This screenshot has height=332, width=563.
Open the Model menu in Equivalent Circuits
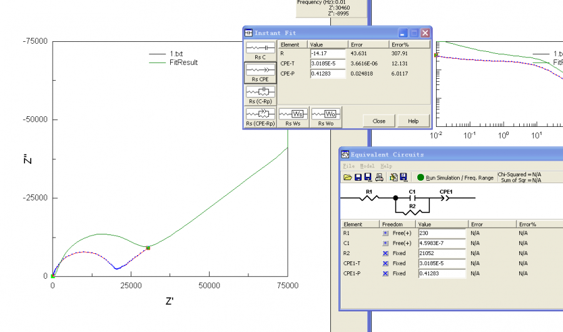367,166
